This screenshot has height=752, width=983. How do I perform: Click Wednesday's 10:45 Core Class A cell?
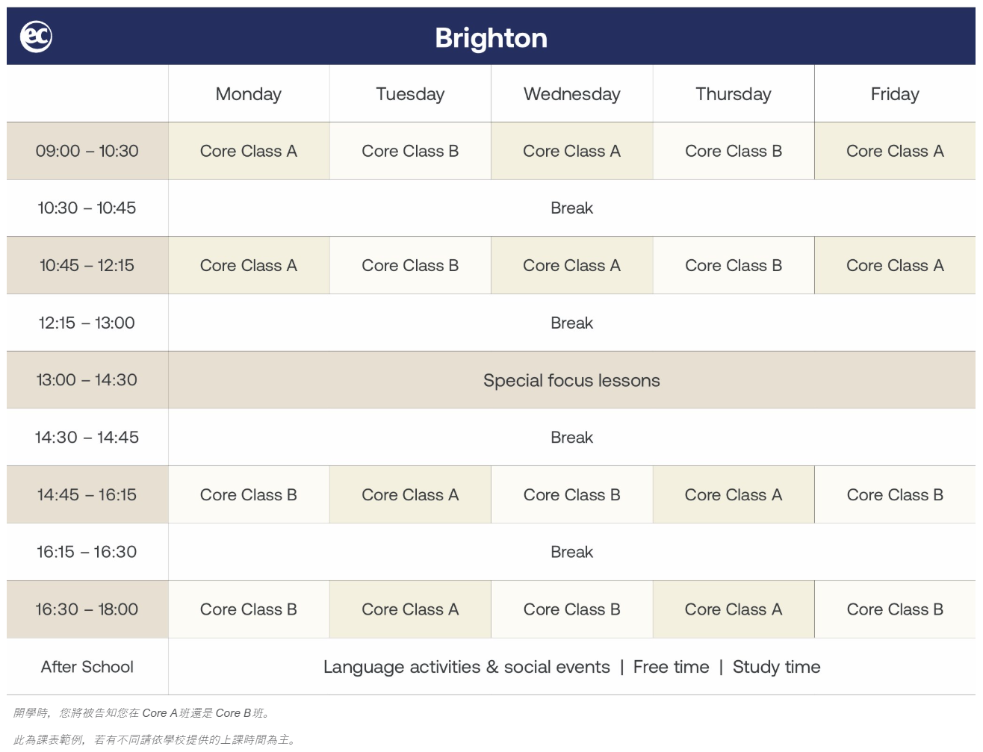coord(572,266)
